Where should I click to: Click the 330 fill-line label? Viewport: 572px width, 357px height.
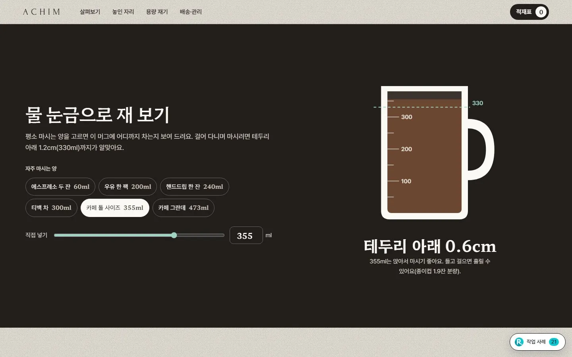click(477, 103)
